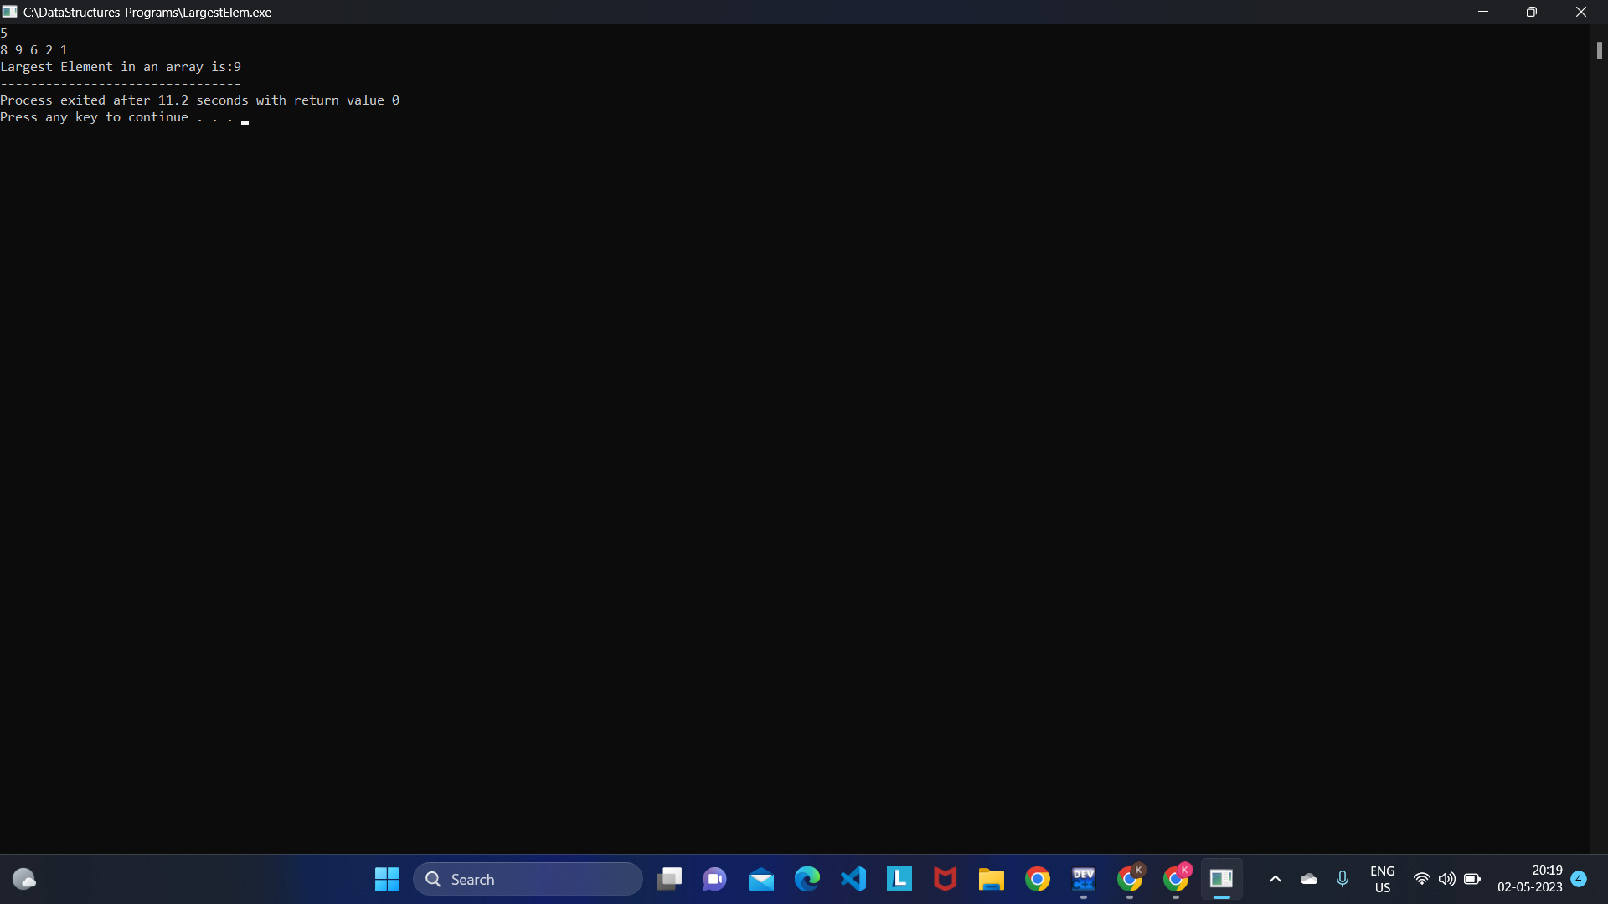The width and height of the screenshot is (1608, 904).
Task: Open the Mail app
Action: point(760,879)
